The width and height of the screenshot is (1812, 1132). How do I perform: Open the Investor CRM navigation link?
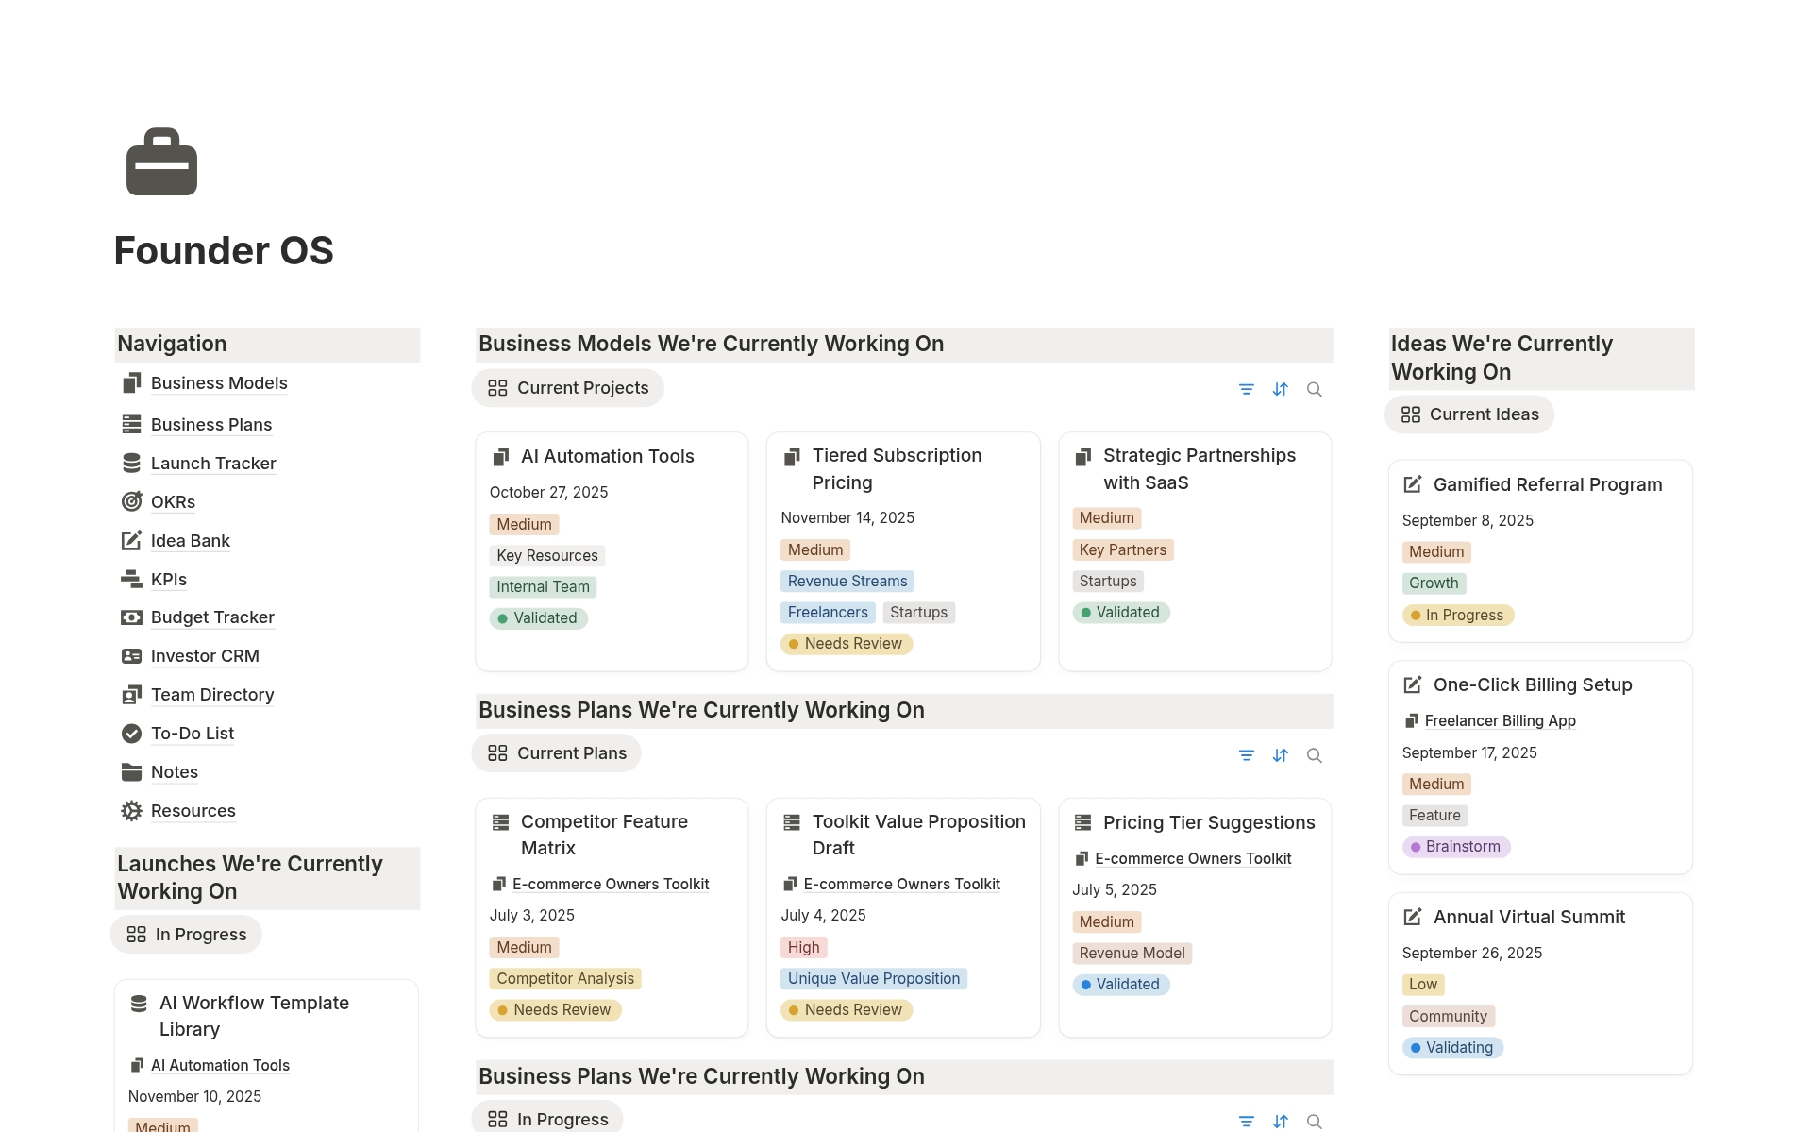205,656
